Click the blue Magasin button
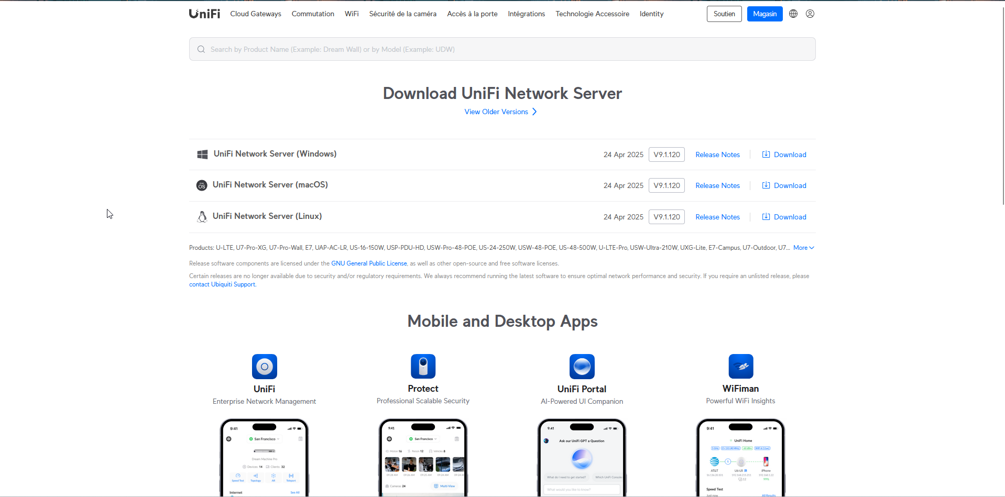The width and height of the screenshot is (1005, 497). [x=764, y=14]
